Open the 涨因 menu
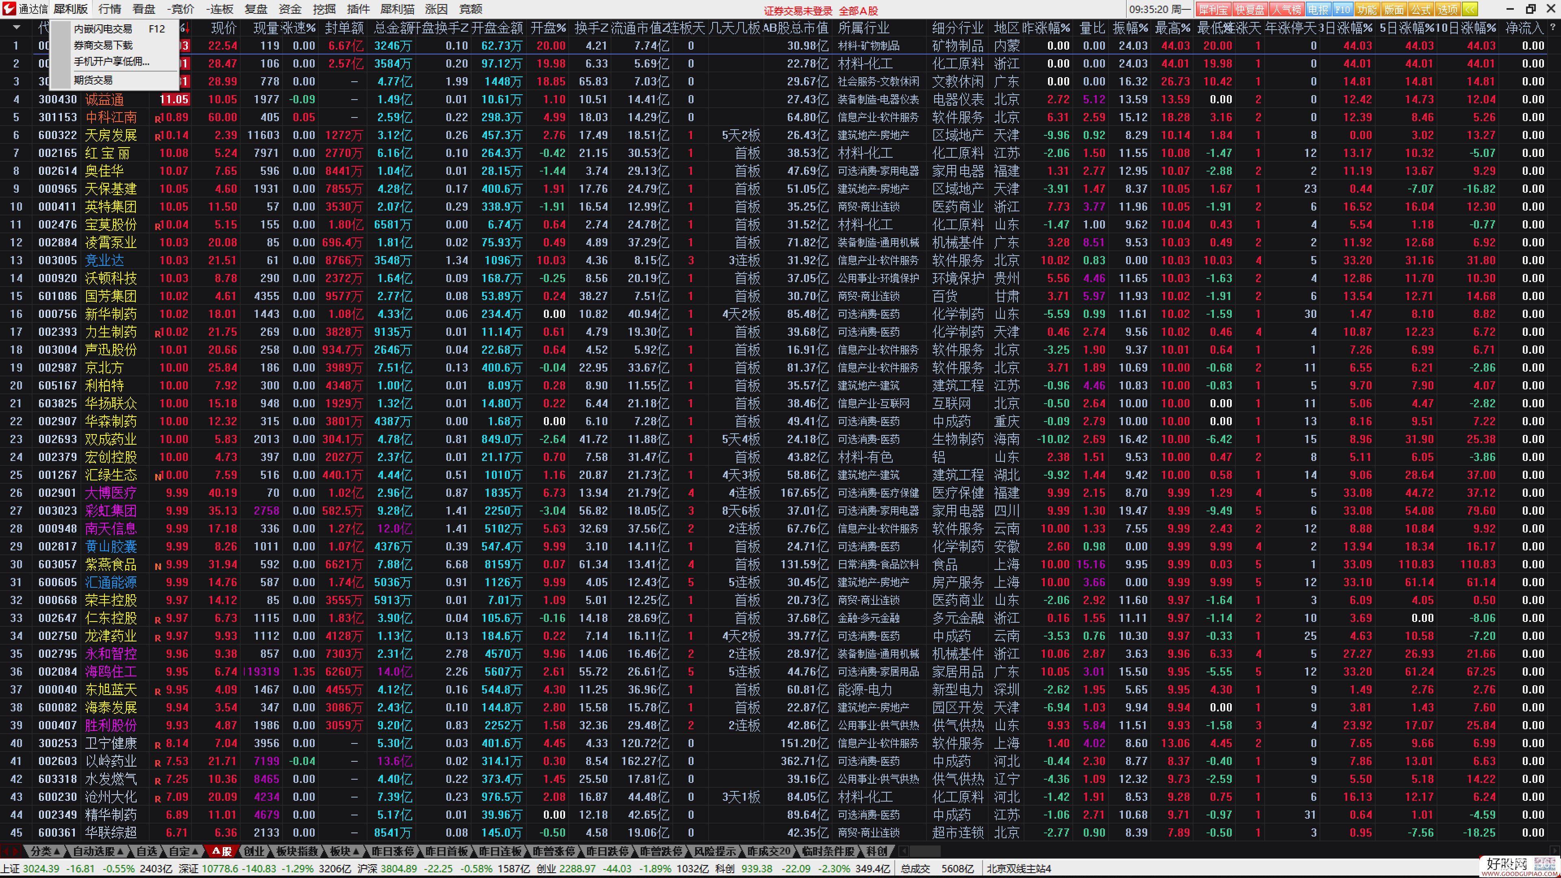1561x878 pixels. (436, 9)
